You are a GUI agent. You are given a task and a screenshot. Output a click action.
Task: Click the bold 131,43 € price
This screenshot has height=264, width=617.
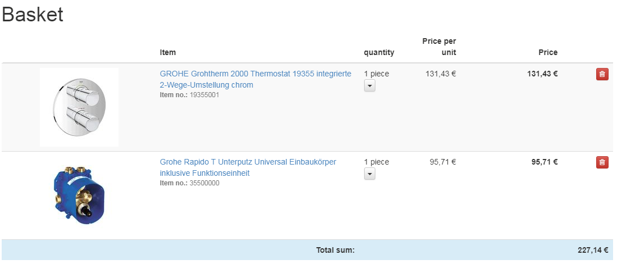[x=543, y=74]
